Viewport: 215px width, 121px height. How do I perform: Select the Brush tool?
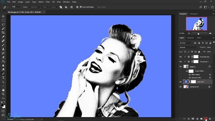[3, 45]
